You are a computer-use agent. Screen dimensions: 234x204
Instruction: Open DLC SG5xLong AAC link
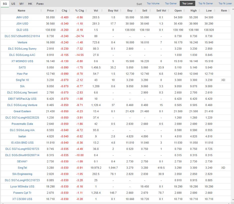coord(22,55)
